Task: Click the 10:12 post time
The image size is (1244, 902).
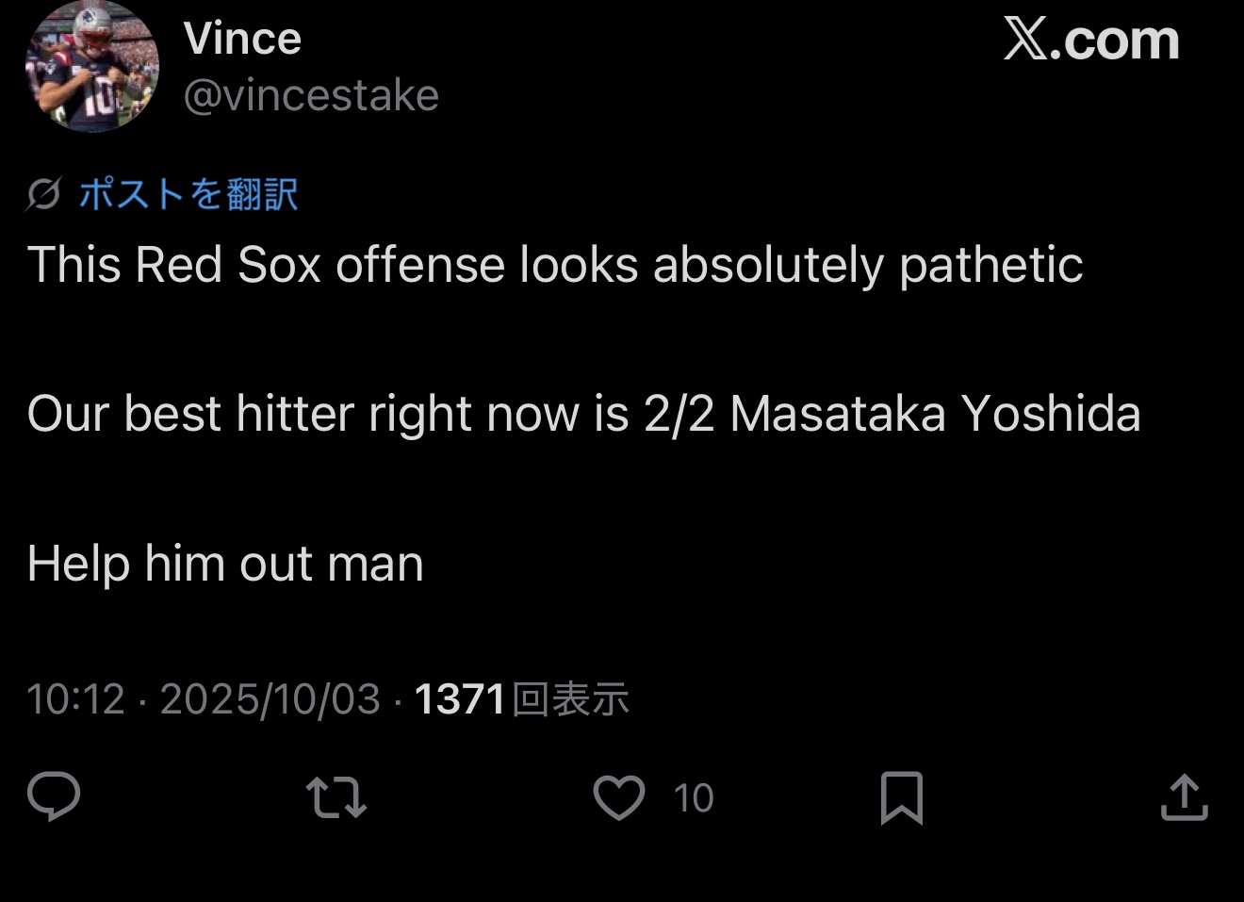Action: [75, 699]
